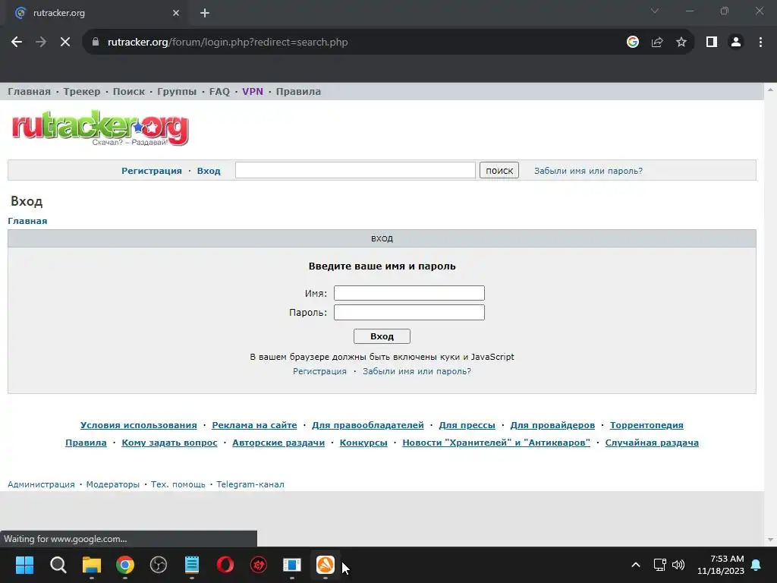Share this page via the share icon

point(657,43)
